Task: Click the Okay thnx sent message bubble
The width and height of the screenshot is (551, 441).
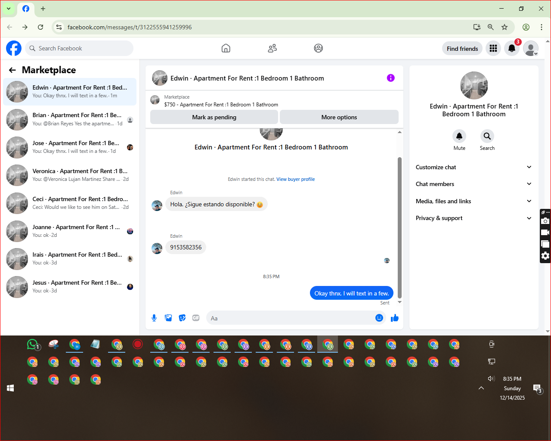Action: 351,293
